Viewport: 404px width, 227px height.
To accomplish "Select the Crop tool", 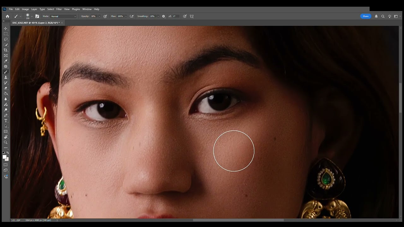I will (6, 50).
